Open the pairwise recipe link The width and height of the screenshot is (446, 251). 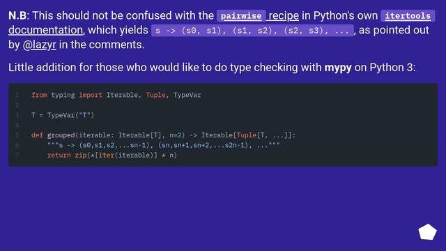point(258,15)
